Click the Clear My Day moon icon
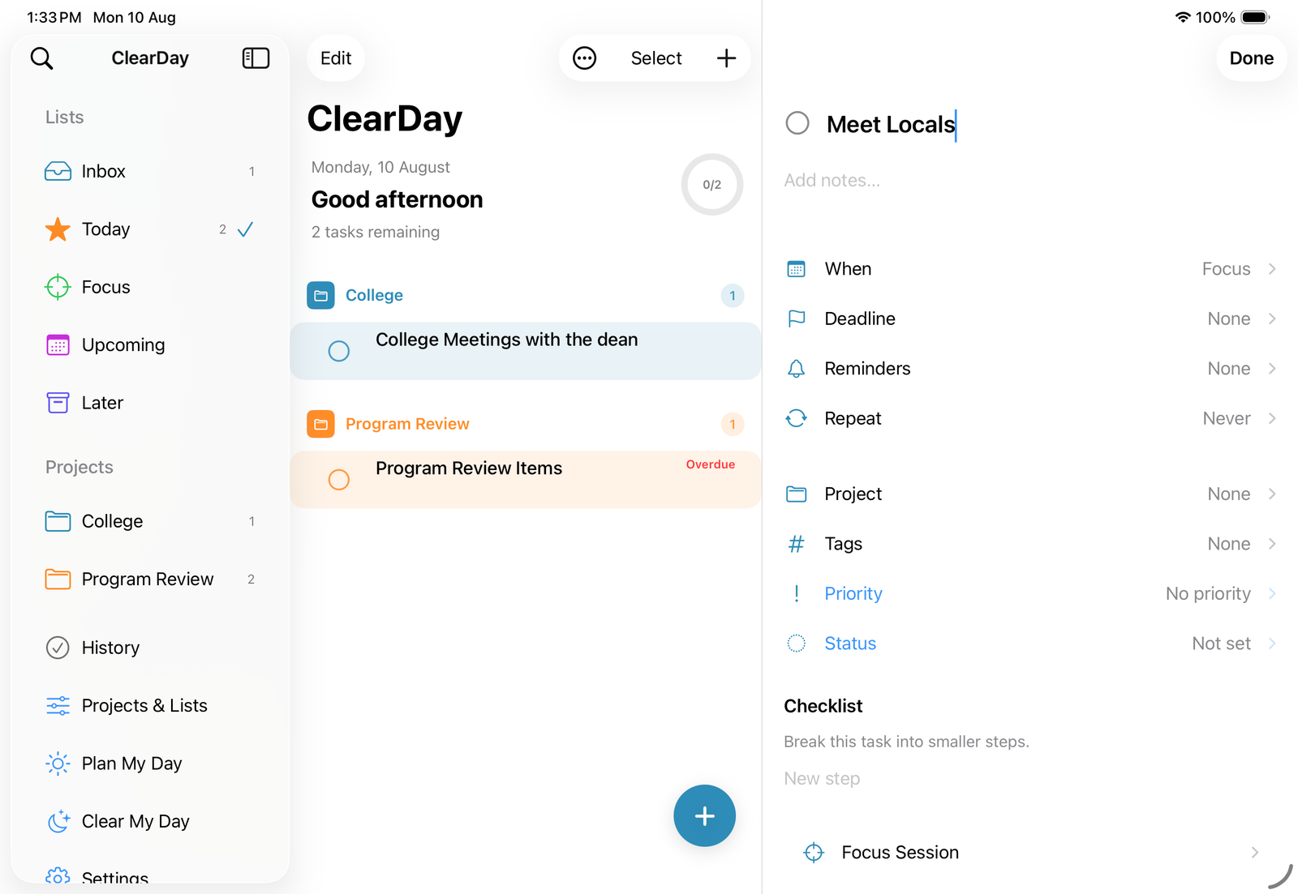 (x=58, y=821)
